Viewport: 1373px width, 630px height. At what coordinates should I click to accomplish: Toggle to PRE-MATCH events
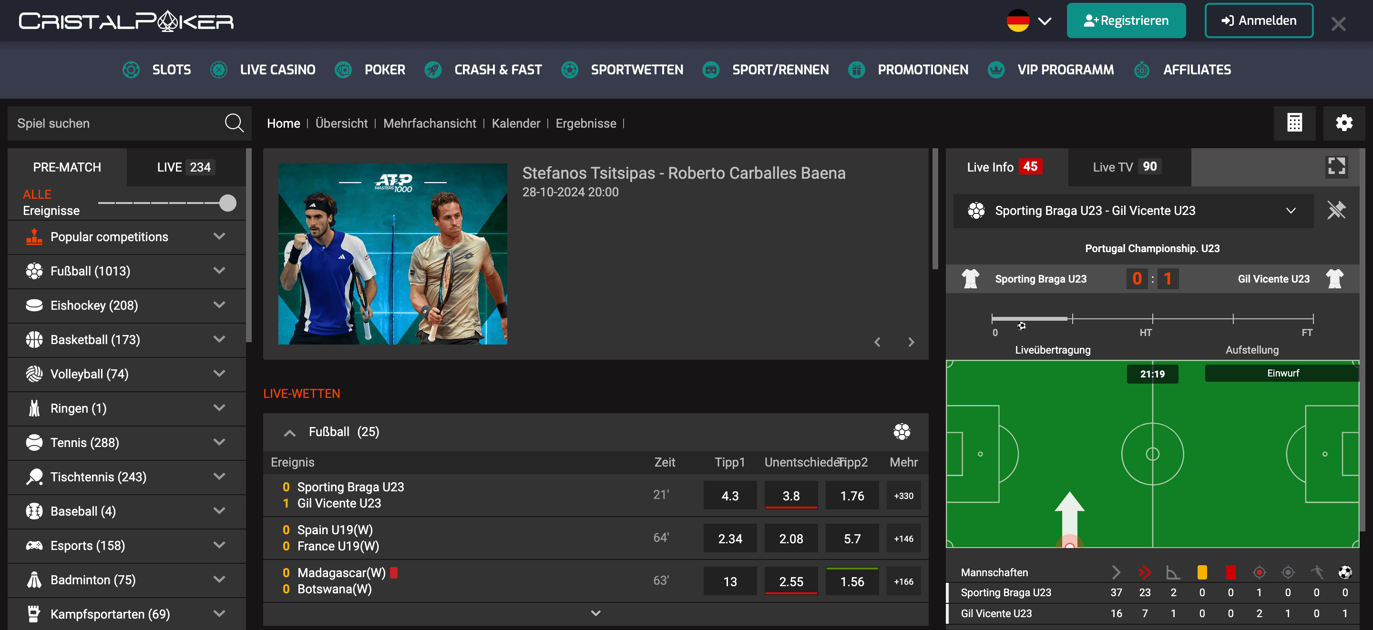[67, 167]
